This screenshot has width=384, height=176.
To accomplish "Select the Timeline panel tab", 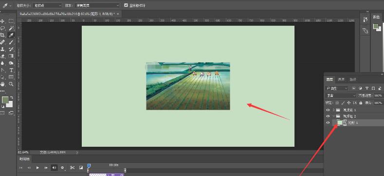I will click(x=24, y=159).
